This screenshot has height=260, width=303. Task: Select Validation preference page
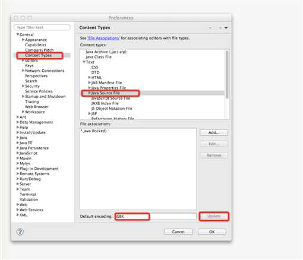point(29,199)
